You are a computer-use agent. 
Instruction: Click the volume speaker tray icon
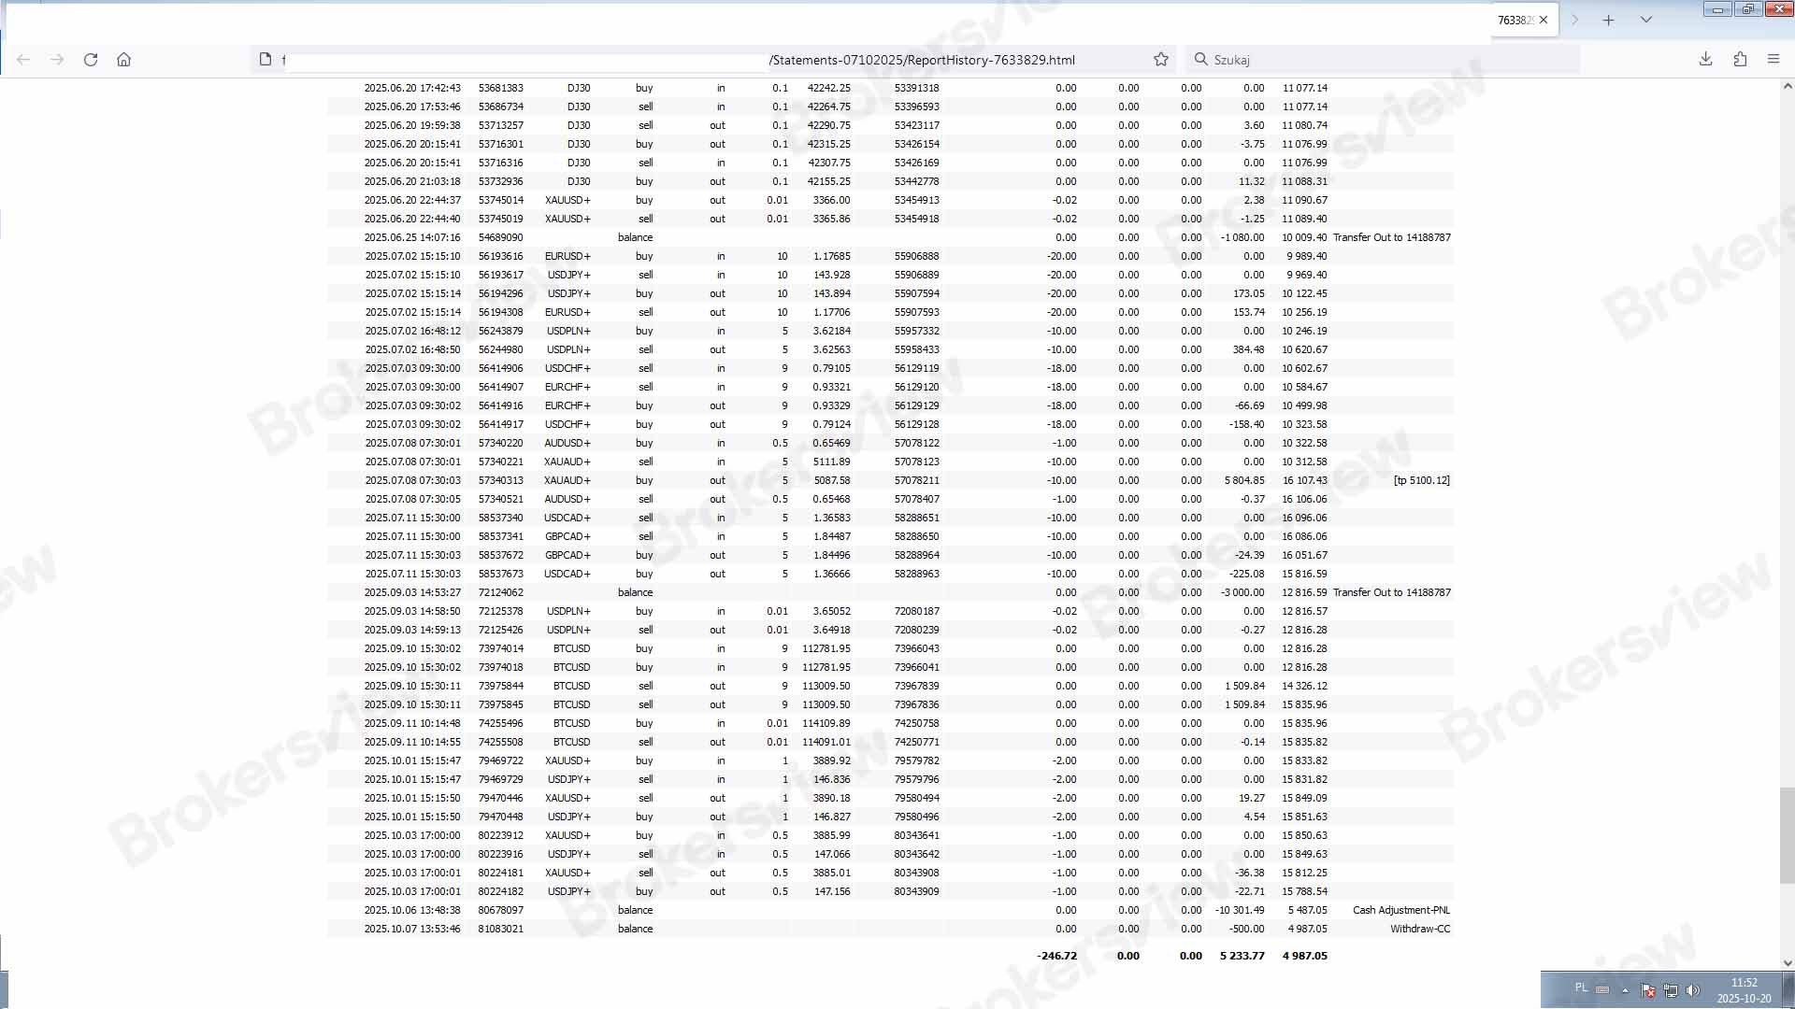tap(1693, 990)
